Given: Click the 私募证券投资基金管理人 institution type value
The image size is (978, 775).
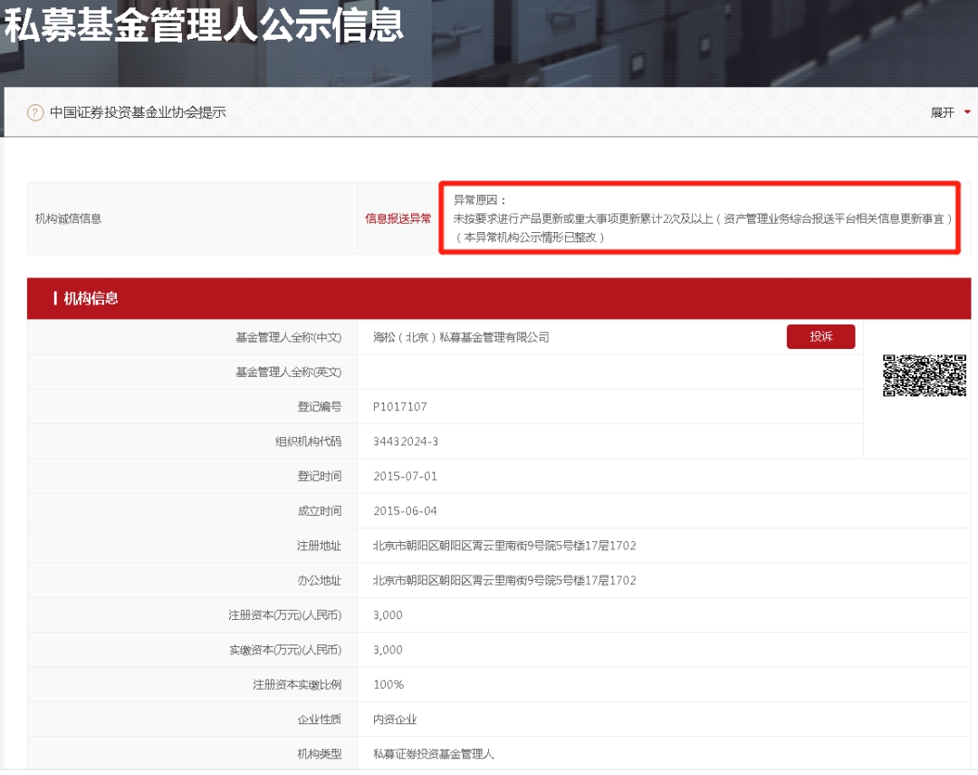Looking at the screenshot, I should pos(433,753).
